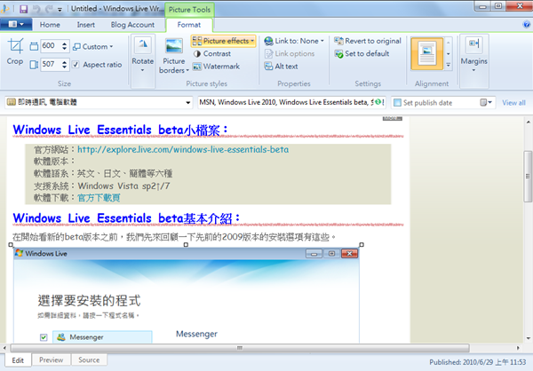533x371 pixels.
Task: Click the width field showing 600
Action: pyautogui.click(x=52, y=46)
